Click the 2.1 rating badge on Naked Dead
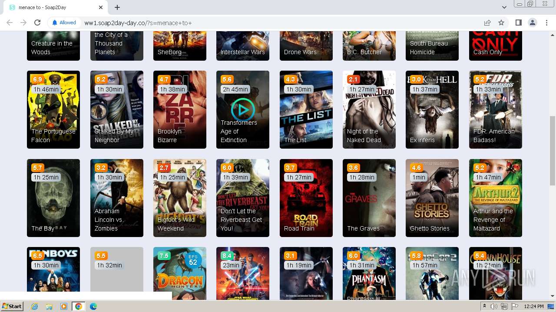Viewport: 556px width, 312px height. point(353,79)
